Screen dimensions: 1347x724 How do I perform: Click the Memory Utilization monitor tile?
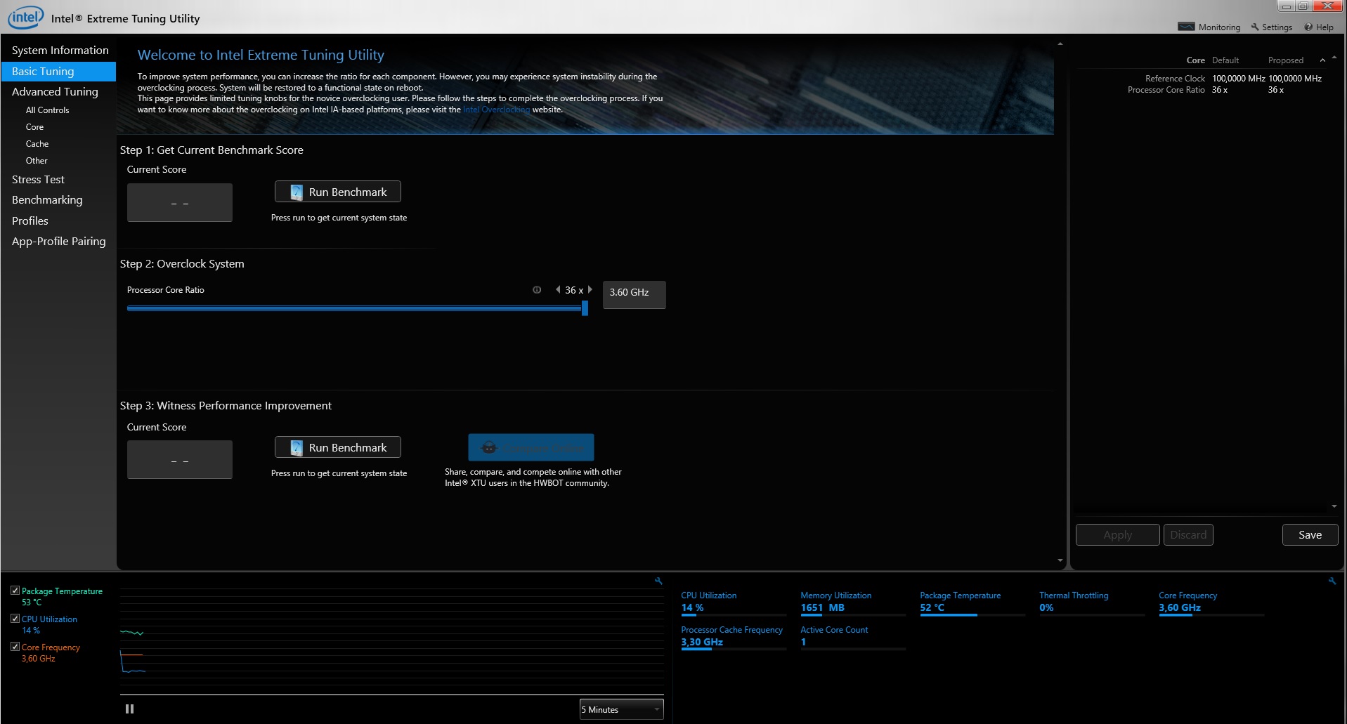pos(853,603)
